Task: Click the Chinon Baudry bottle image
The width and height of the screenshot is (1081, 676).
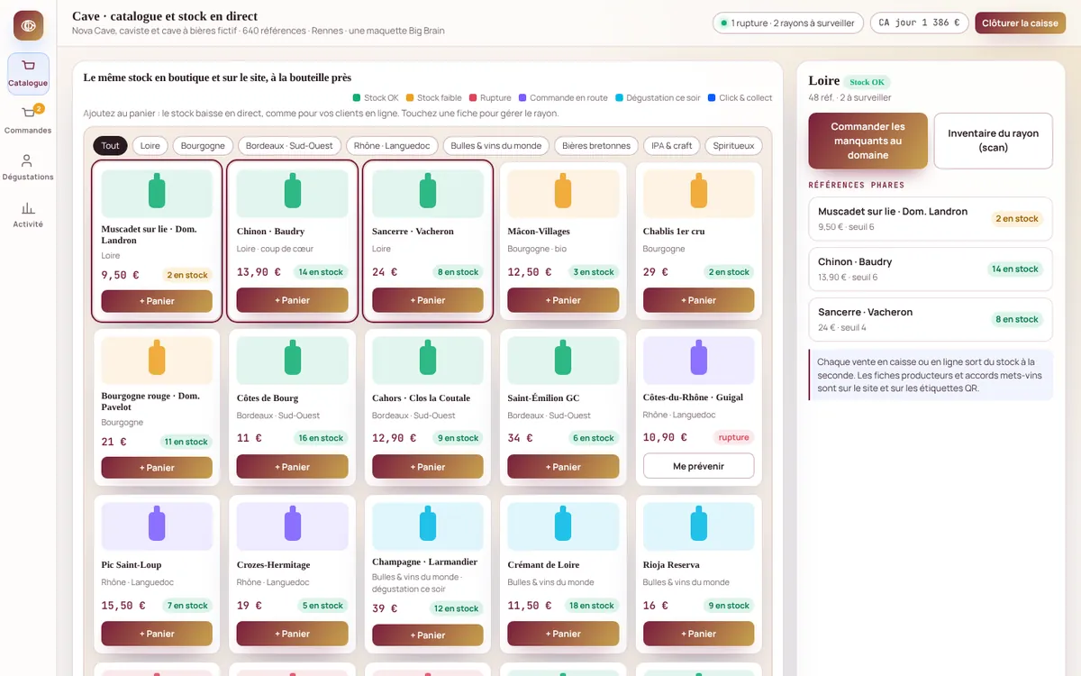Action: 293,191
